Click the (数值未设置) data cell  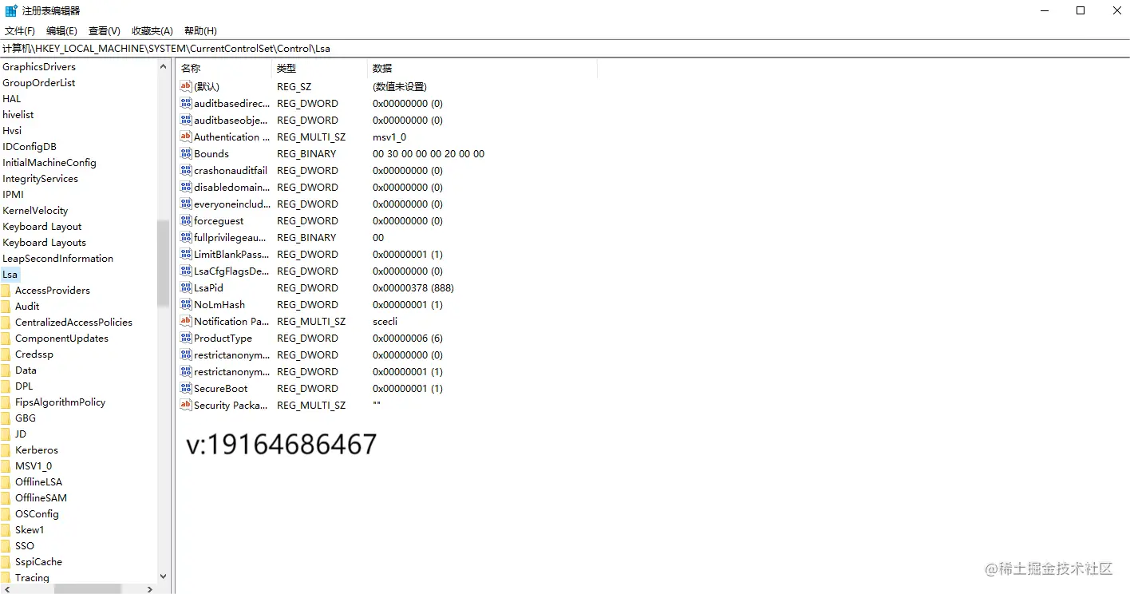coord(400,87)
